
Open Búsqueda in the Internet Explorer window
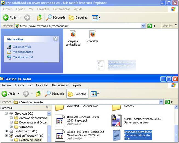pos(56,17)
